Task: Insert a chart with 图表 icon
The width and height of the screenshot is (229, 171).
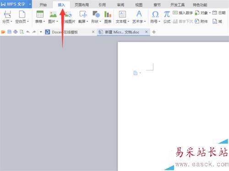Action: 108,14
